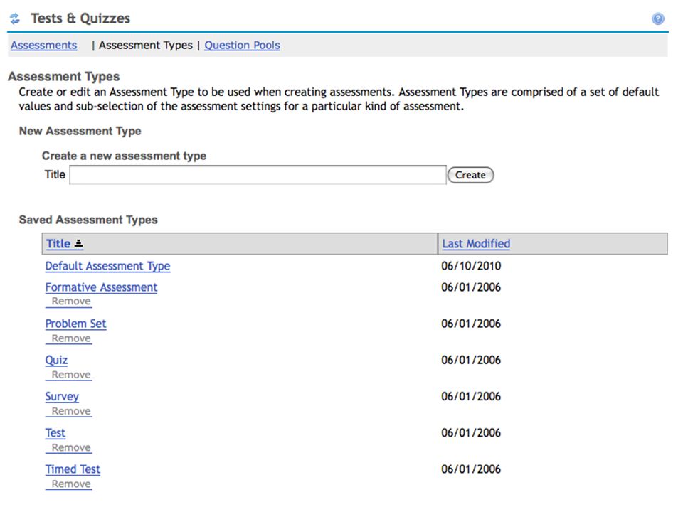Open the Timed Test assessment type
The width and height of the screenshot is (683, 512).
pyautogui.click(x=73, y=469)
